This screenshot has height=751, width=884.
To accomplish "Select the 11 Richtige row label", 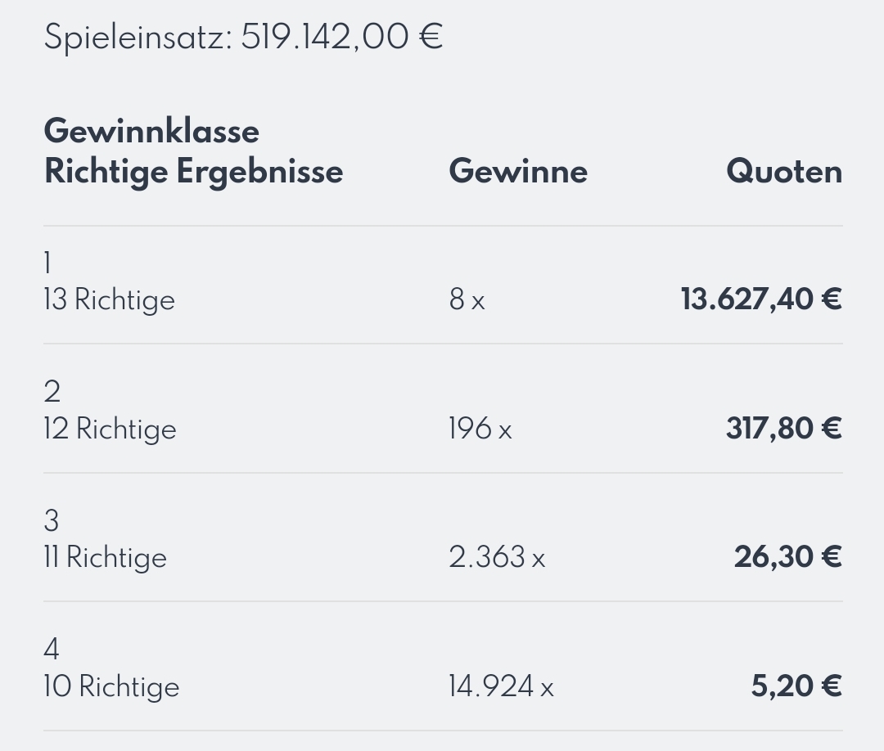I will point(106,558).
